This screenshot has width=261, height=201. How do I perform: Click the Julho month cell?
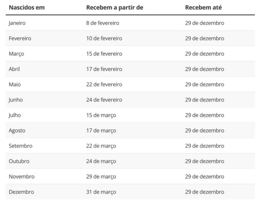(x=14, y=115)
